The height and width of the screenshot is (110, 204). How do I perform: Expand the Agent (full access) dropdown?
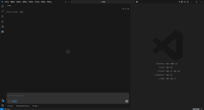pyautogui.click(x=23, y=106)
